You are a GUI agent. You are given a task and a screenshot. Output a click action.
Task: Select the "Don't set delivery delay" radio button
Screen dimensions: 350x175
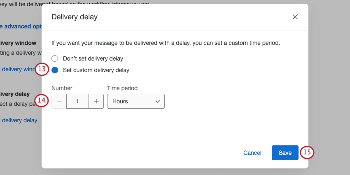tap(55, 58)
